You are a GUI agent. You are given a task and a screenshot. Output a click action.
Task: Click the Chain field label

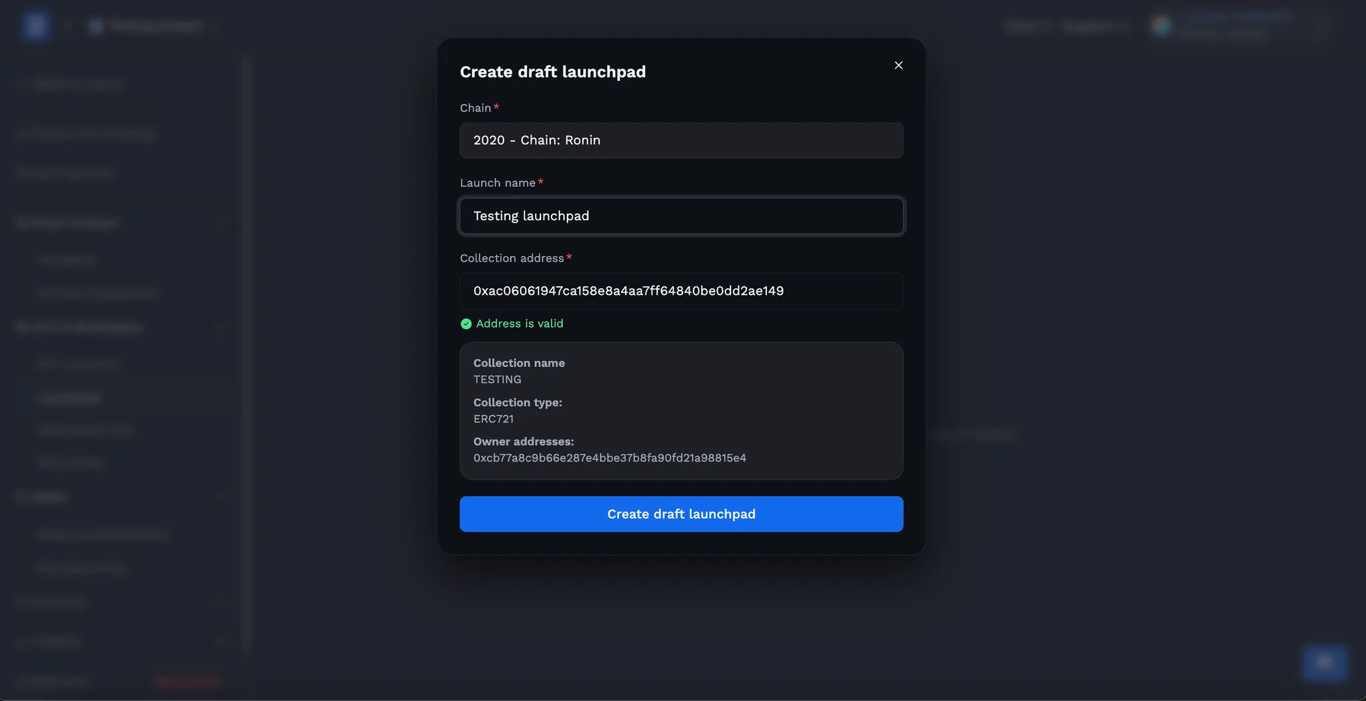pyautogui.click(x=476, y=108)
